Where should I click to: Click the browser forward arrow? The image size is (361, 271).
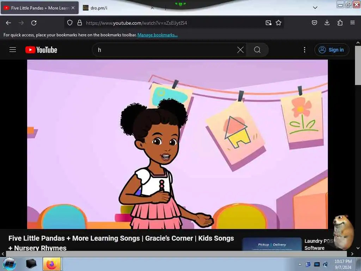coord(21,23)
